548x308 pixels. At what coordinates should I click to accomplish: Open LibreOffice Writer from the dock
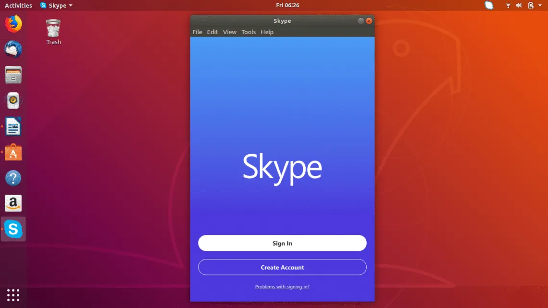click(x=13, y=127)
